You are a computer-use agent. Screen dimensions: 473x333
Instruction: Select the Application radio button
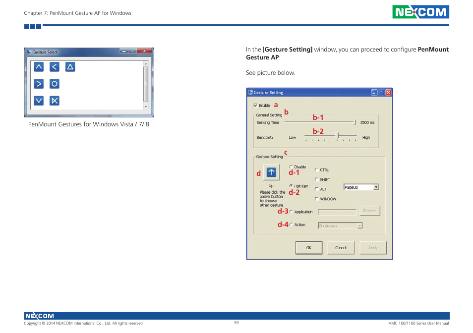tap(291, 212)
